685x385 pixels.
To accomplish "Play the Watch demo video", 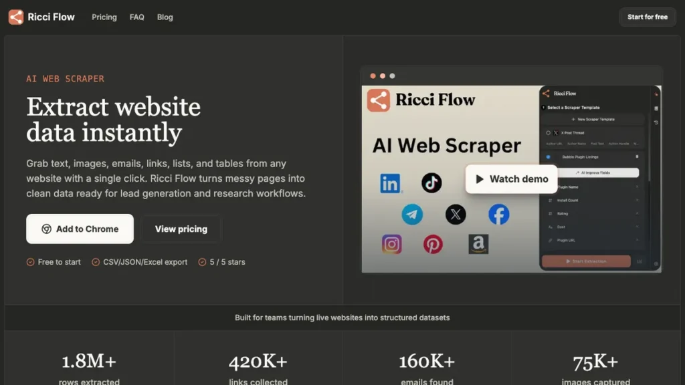I will 511,179.
